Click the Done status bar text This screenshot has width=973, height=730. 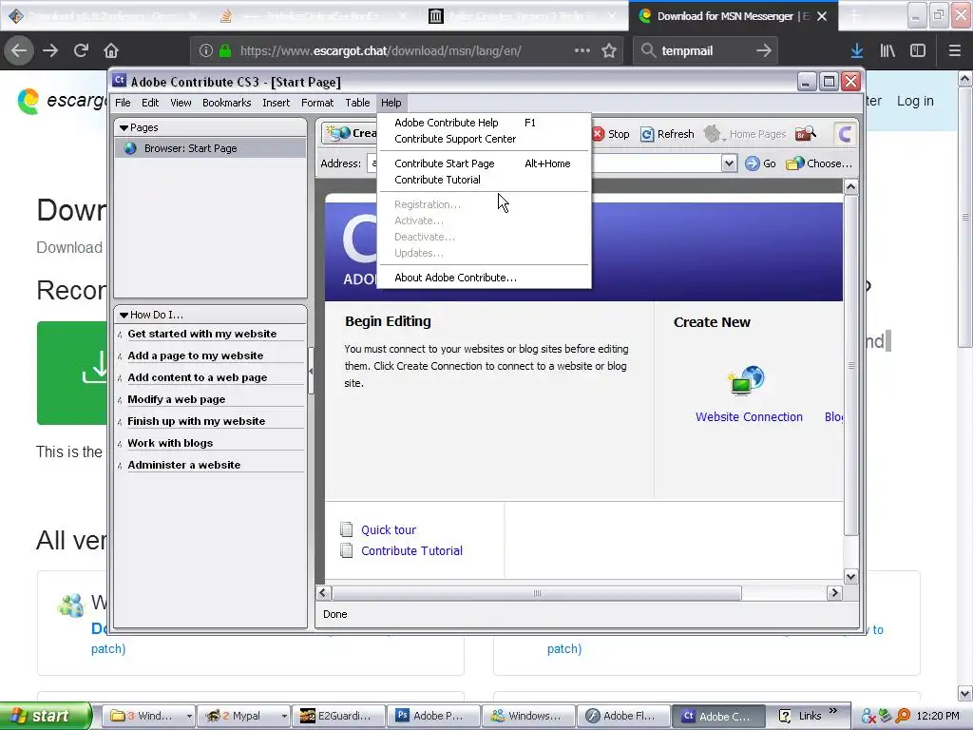click(x=335, y=615)
